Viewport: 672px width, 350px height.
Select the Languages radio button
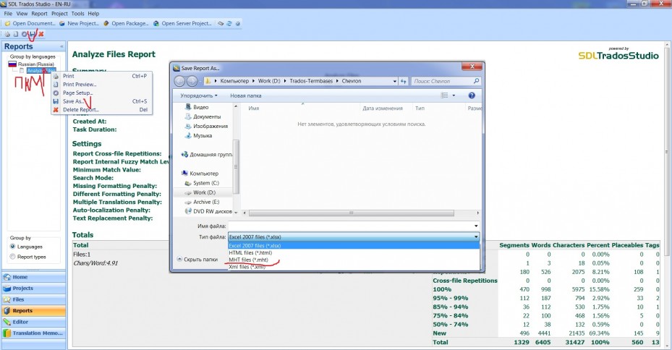13,247
